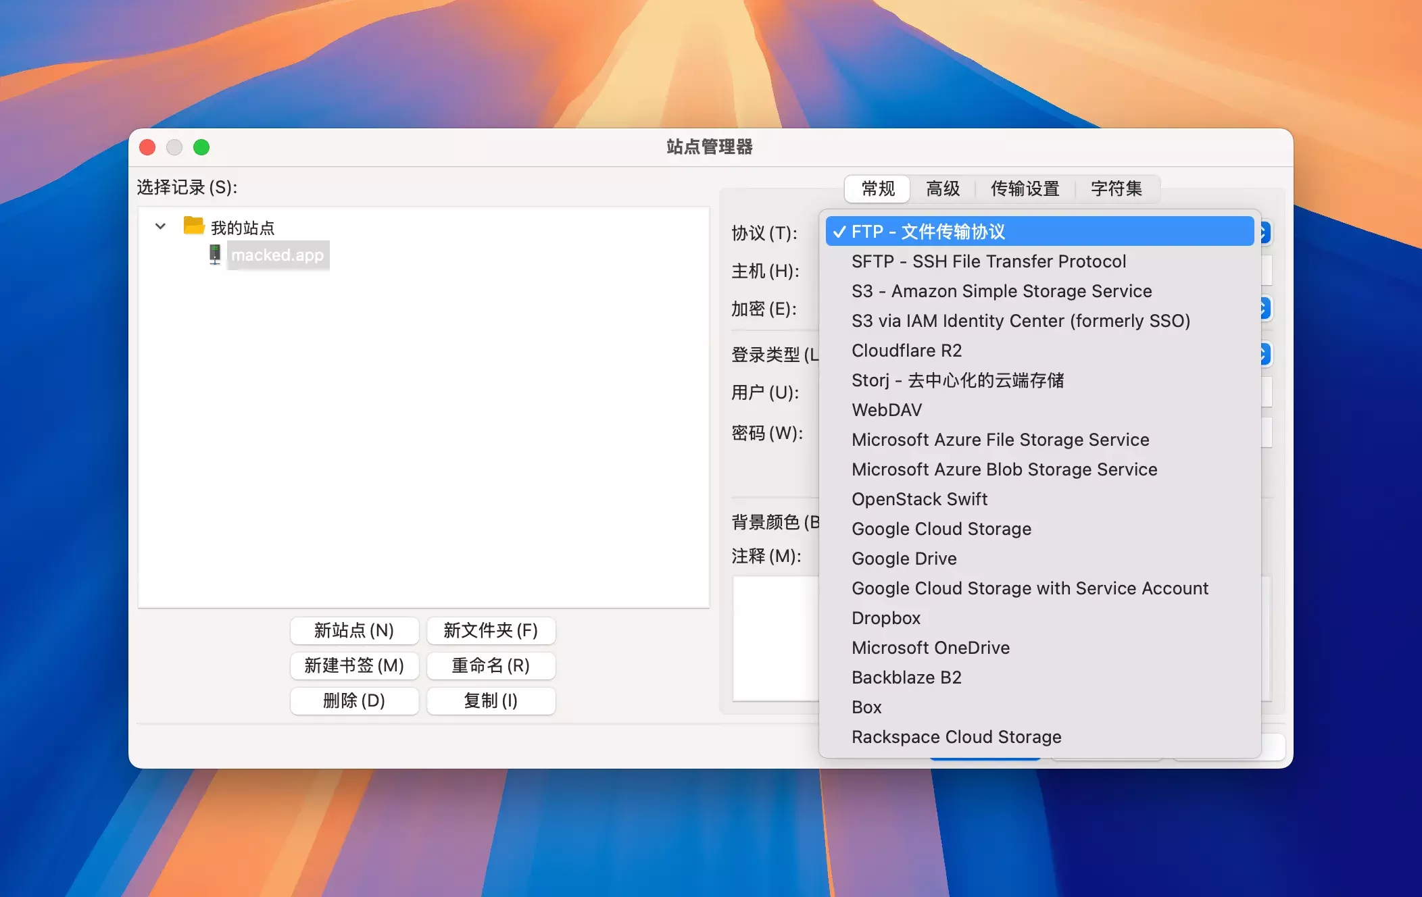Screen dimensions: 1422x897
Task: Pick Cloudflare R2 from protocol list
Action: pyautogui.click(x=906, y=351)
